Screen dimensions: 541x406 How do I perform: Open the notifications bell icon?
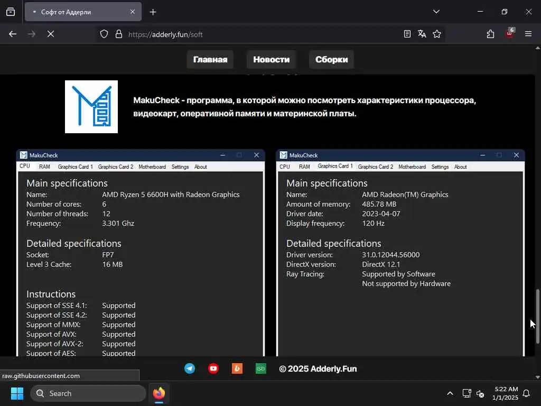click(x=527, y=393)
